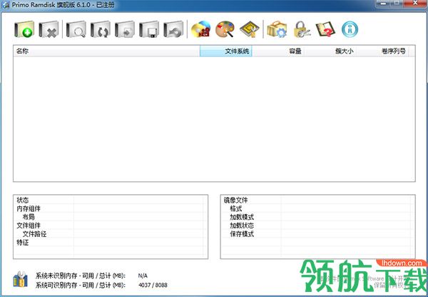Viewport: 428px width, 297px height.
Task: Select the 加载模式 row
Action: tap(317, 217)
